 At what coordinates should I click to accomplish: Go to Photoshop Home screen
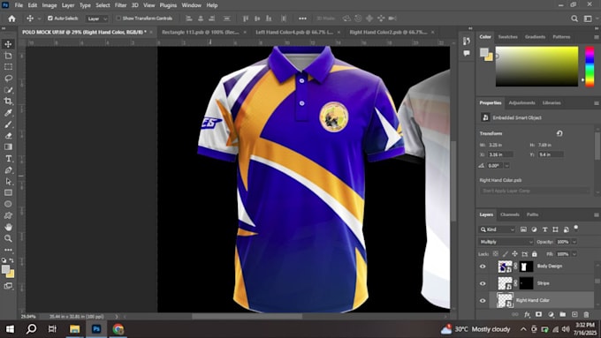tap(11, 19)
